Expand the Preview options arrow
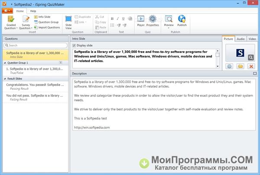Image resolution: width=260 pixels, height=175 pixels. coord(169,28)
